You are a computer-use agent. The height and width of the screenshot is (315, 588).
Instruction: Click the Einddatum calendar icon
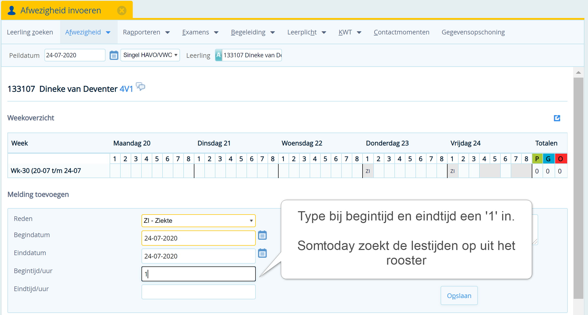262,253
